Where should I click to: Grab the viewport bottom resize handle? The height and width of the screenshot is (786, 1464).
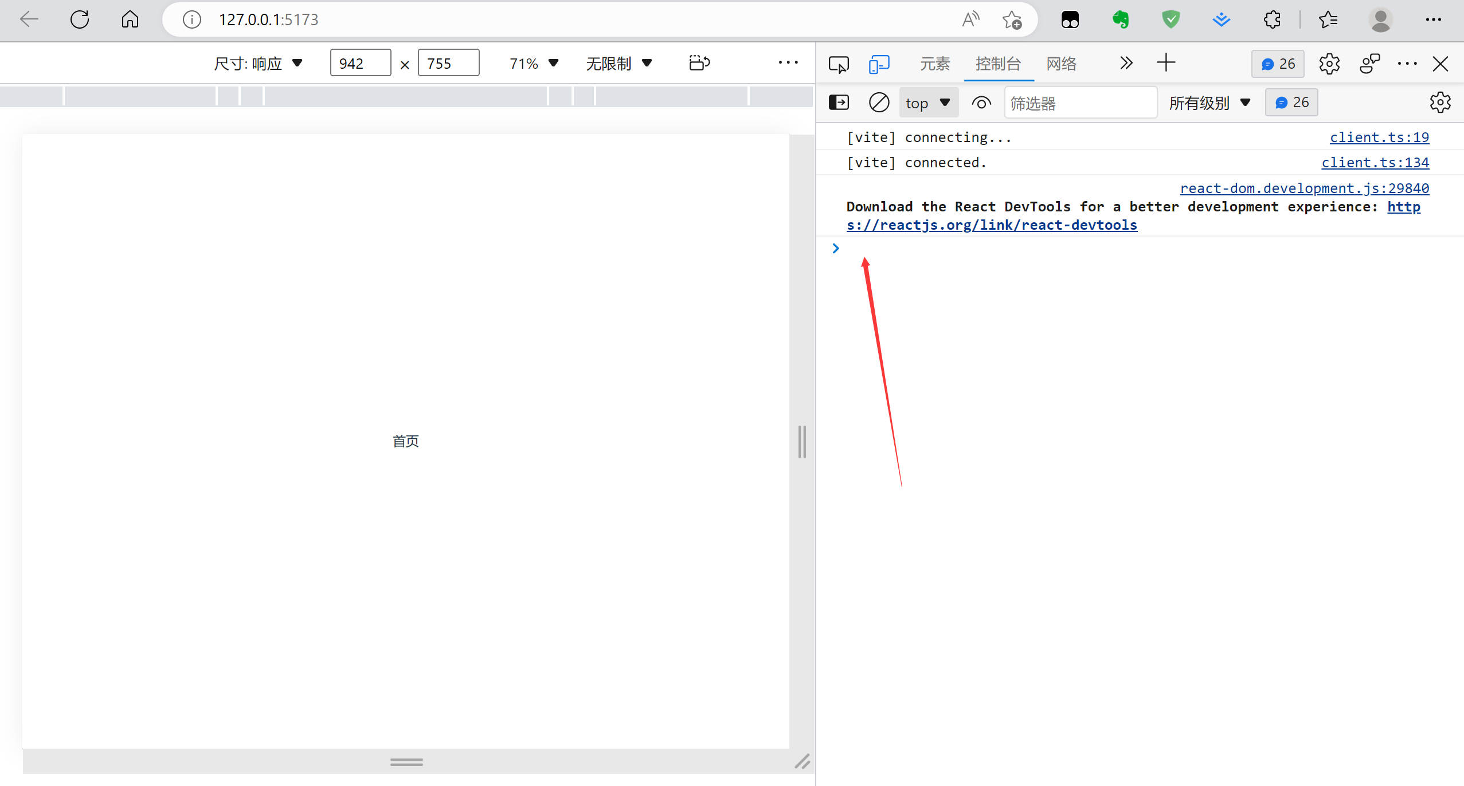click(x=406, y=762)
